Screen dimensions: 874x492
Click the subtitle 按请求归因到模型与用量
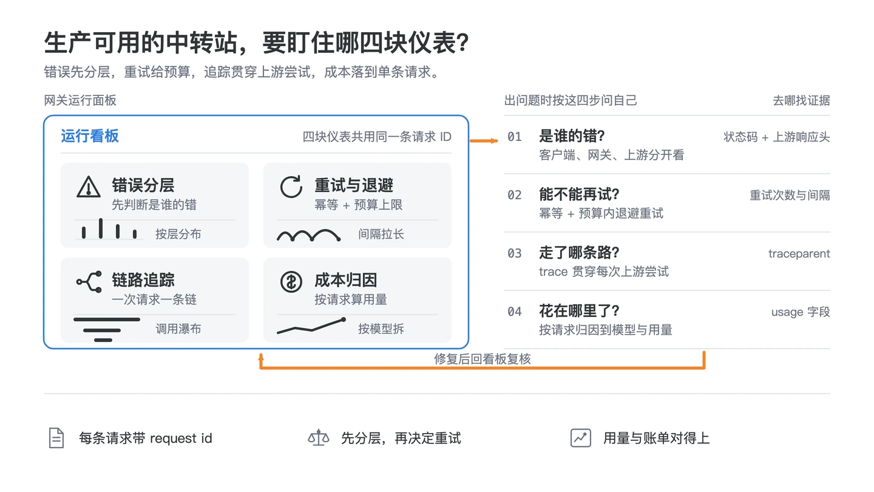coord(606,330)
